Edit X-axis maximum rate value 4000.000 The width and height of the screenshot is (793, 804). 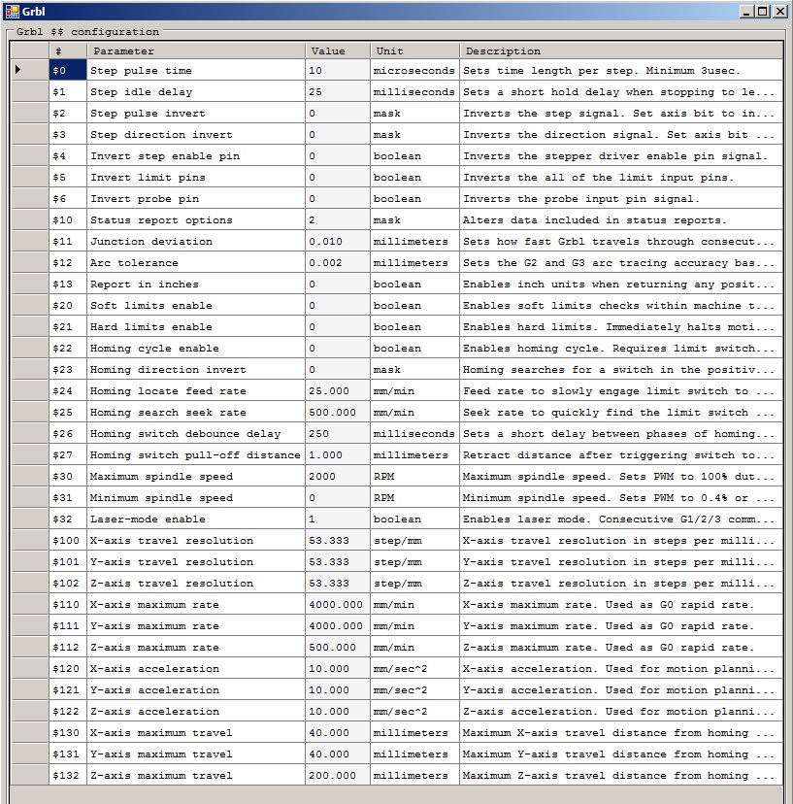click(339, 605)
